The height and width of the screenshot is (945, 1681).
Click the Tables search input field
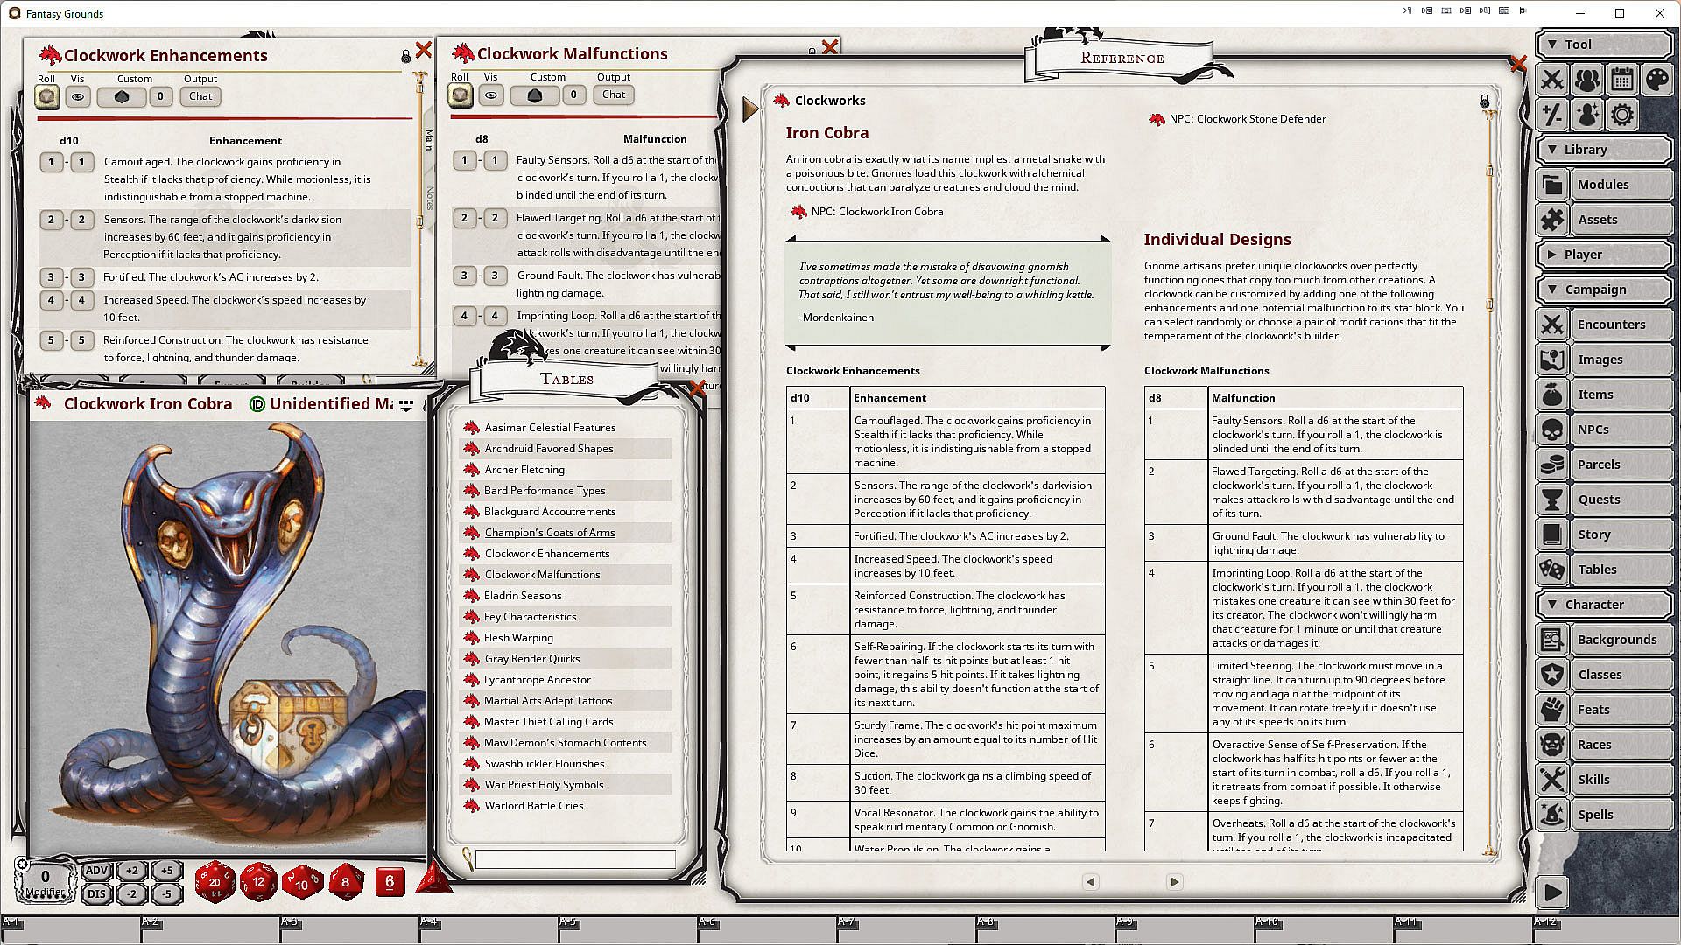click(x=575, y=860)
